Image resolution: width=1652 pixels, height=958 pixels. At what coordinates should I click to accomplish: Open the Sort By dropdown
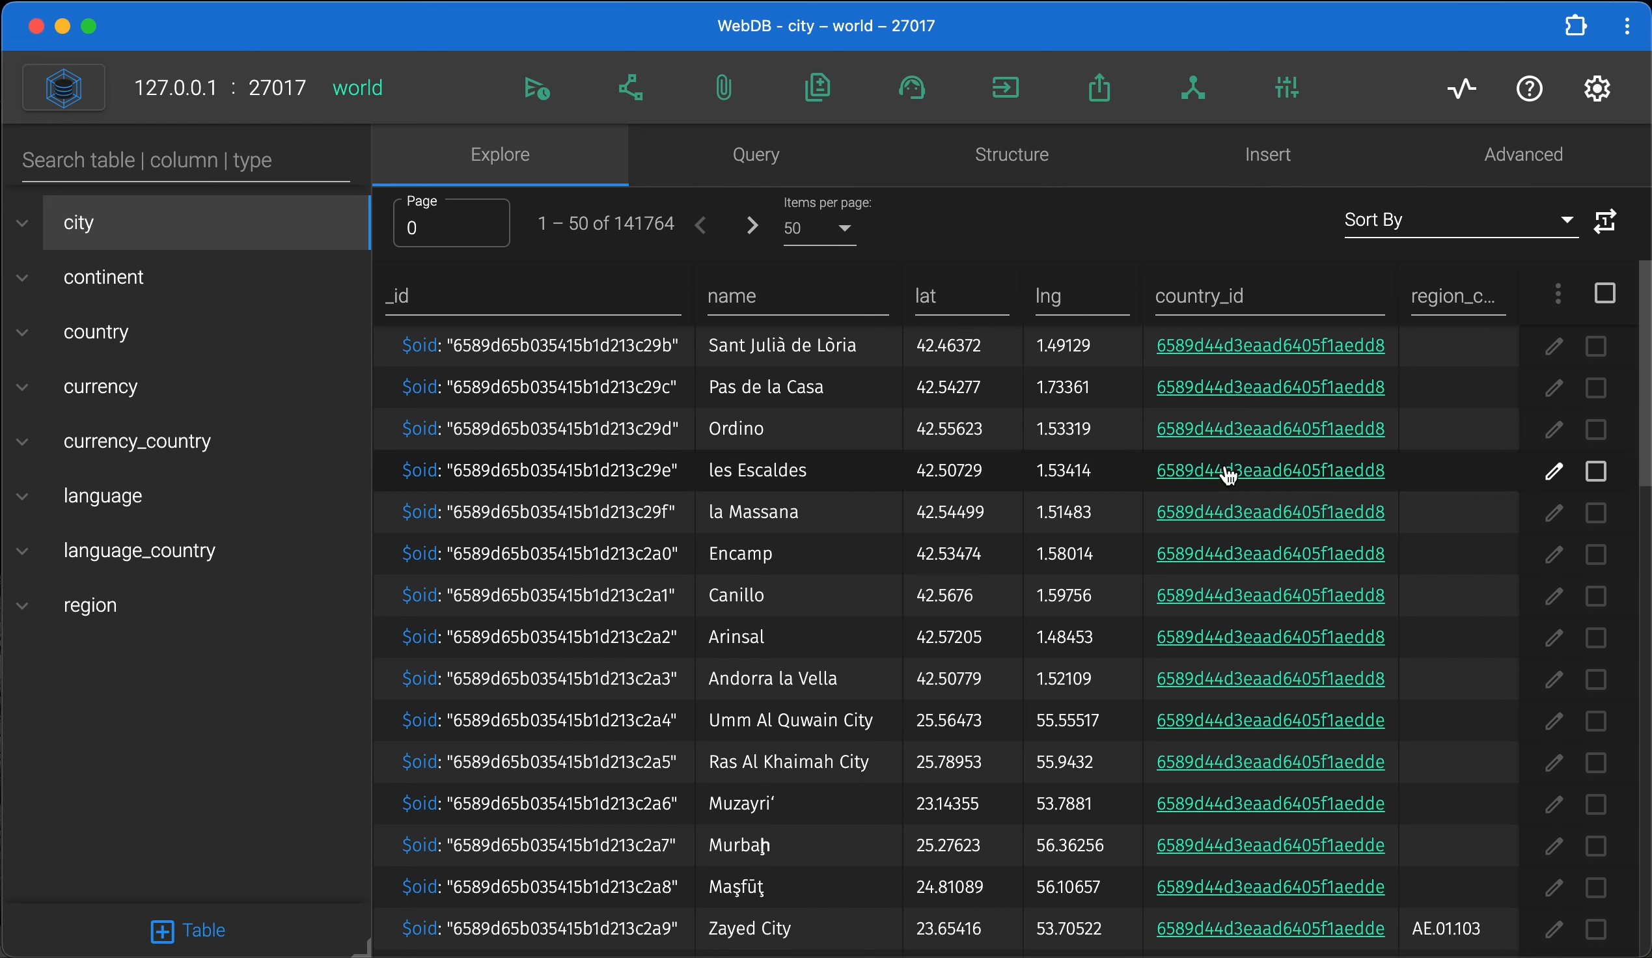click(x=1459, y=220)
